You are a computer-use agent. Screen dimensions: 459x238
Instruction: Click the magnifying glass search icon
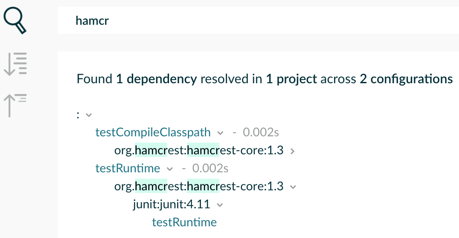(15, 21)
